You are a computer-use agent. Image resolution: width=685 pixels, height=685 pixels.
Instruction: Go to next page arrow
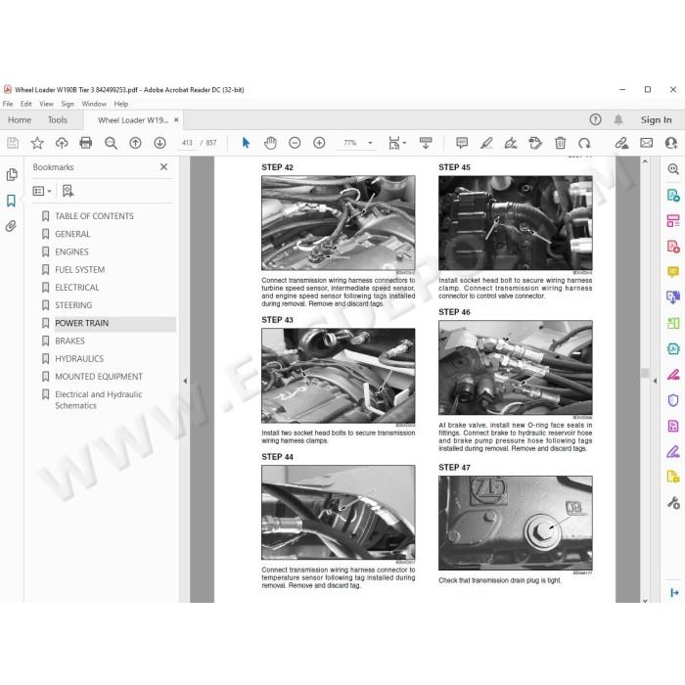click(x=160, y=143)
